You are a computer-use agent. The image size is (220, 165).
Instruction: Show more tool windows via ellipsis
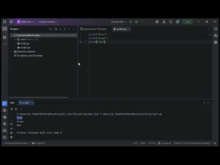[5, 44]
